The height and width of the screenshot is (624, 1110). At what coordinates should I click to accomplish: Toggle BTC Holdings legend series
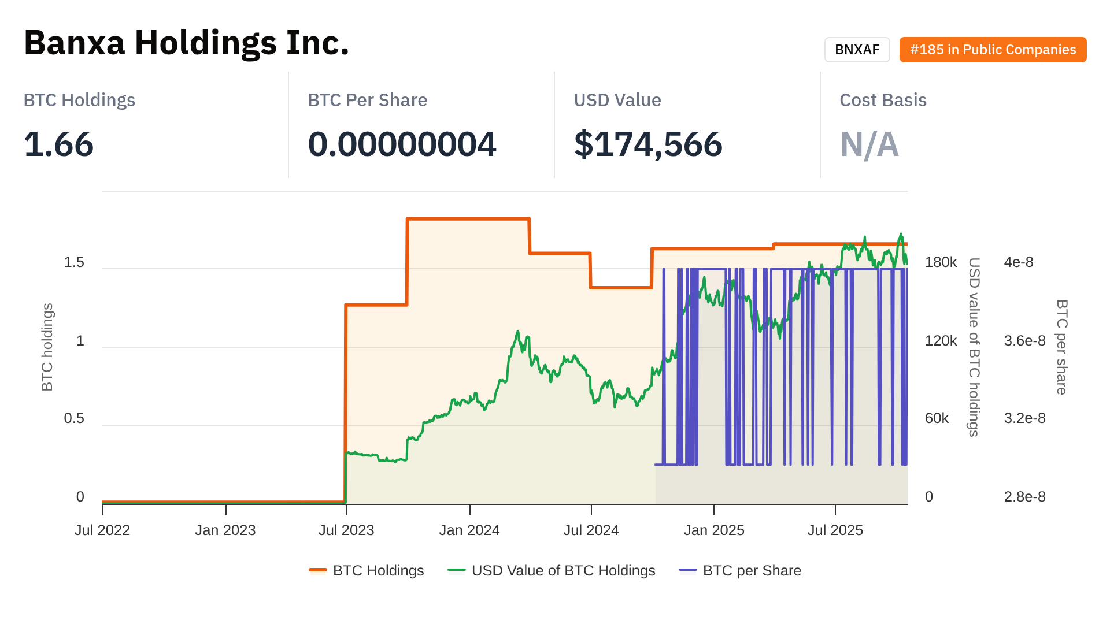(x=378, y=570)
